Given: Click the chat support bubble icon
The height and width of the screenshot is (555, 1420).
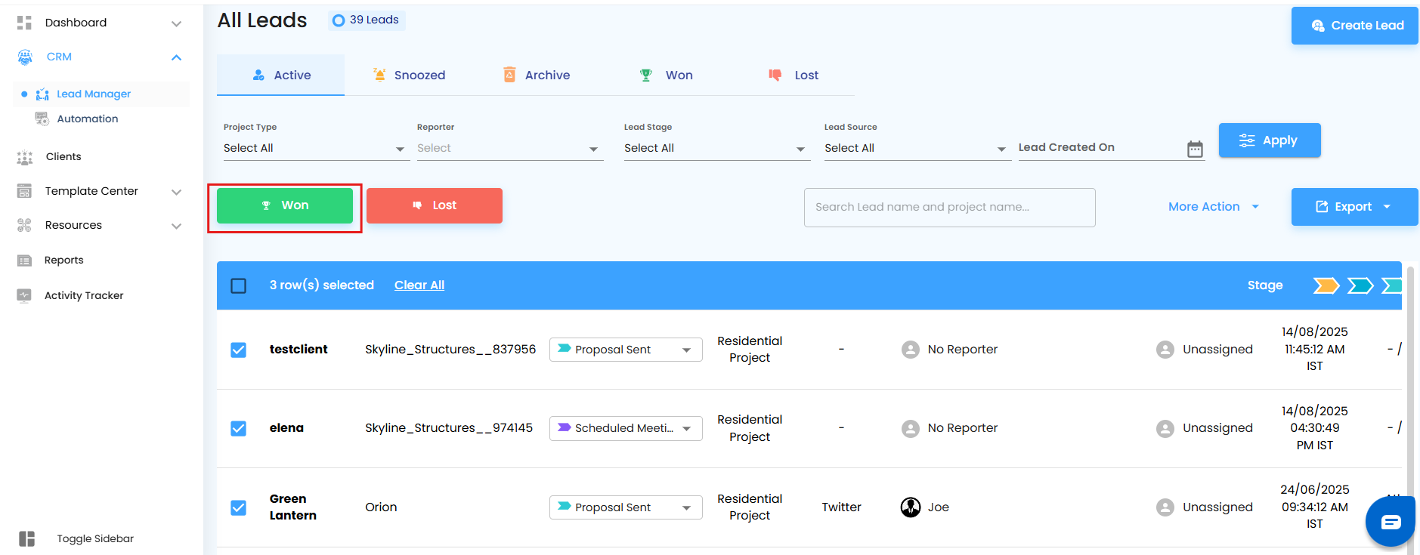Looking at the screenshot, I should (x=1391, y=522).
